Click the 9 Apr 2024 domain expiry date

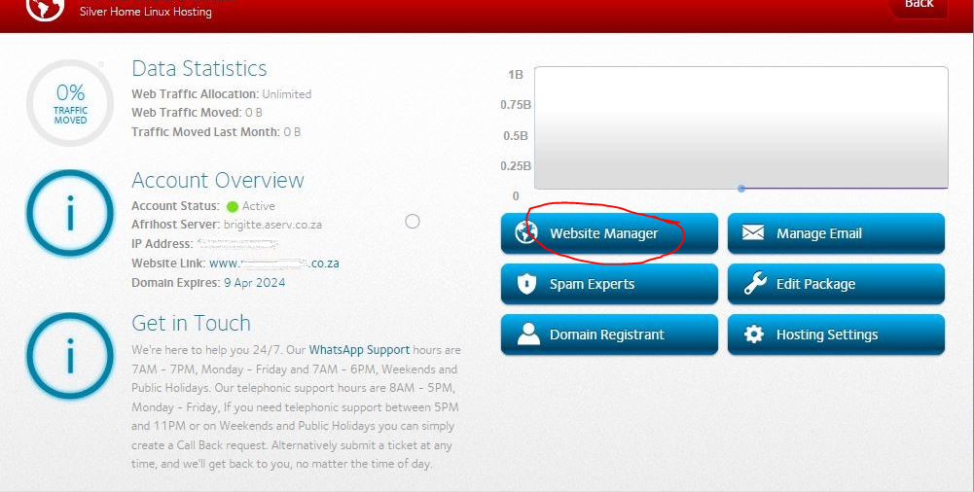pyautogui.click(x=254, y=283)
